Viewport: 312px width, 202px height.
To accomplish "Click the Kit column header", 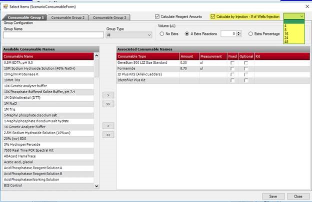I will pos(282,56).
